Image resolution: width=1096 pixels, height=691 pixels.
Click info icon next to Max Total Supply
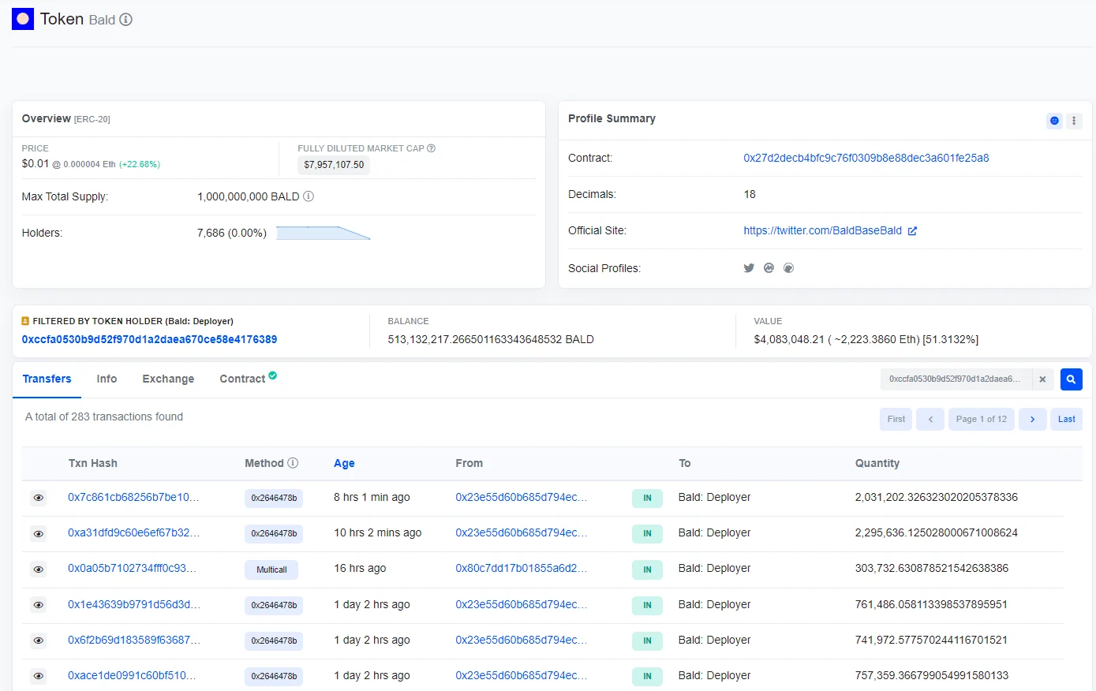coord(309,196)
